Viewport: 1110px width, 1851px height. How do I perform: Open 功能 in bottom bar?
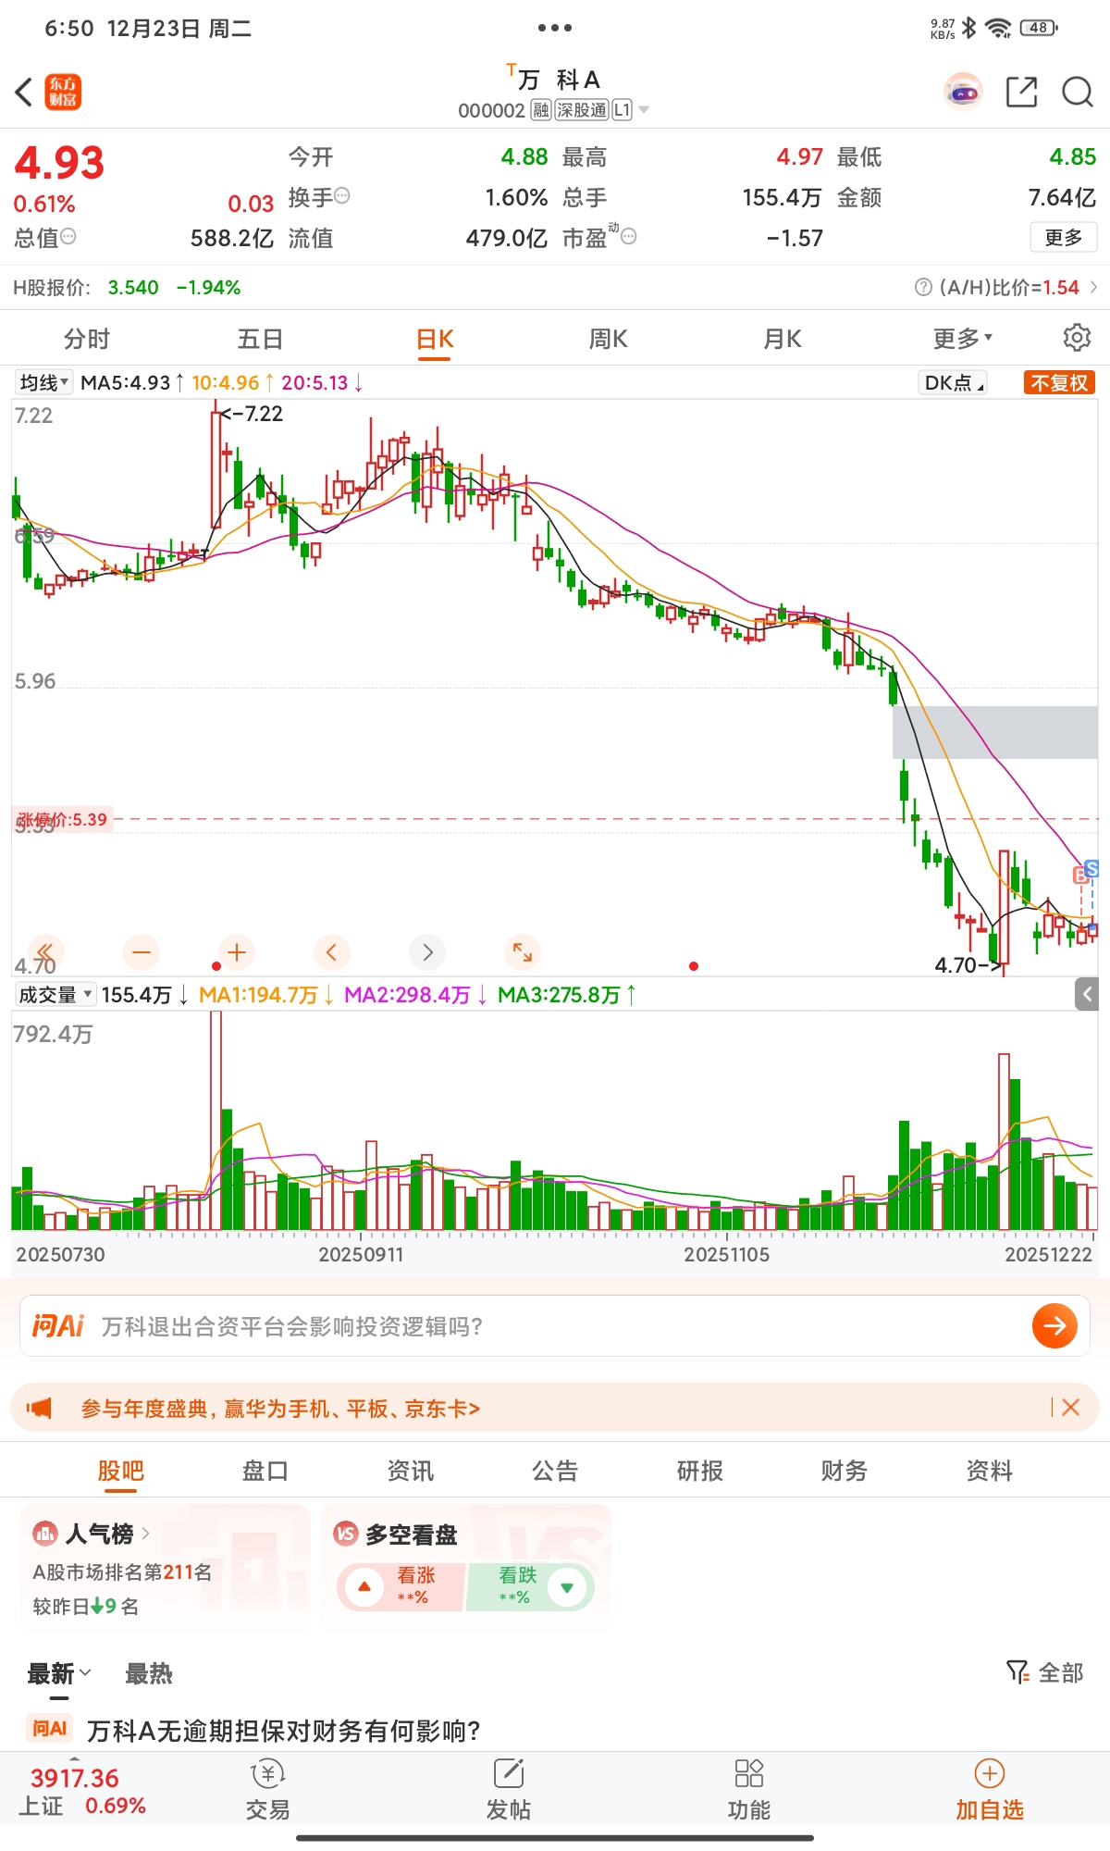point(748,1791)
